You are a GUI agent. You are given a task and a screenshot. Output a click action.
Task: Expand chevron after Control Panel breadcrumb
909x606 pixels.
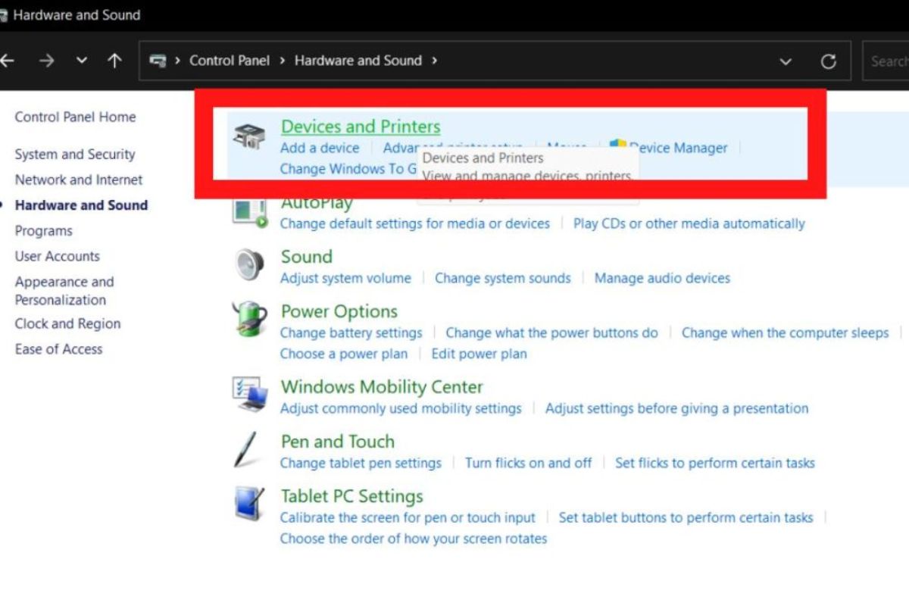pos(282,61)
